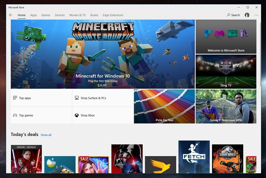This screenshot has height=178, width=266.
Task: Switch to the Games tab
Action: tap(46, 15)
